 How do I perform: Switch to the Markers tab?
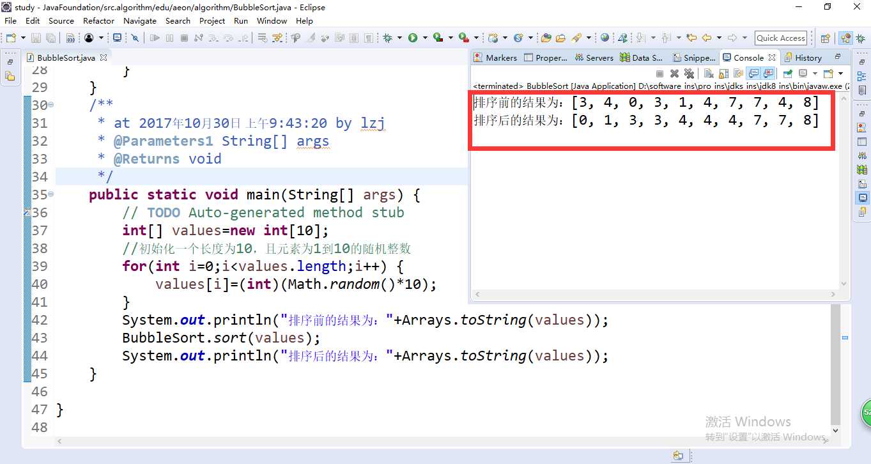pos(495,58)
